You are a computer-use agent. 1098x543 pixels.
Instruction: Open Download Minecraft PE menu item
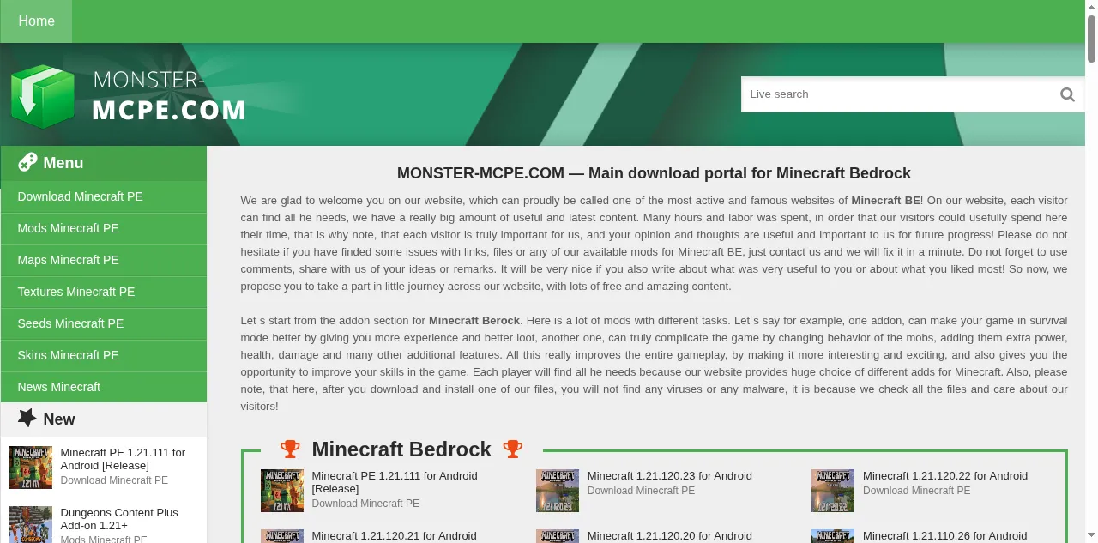pos(104,196)
